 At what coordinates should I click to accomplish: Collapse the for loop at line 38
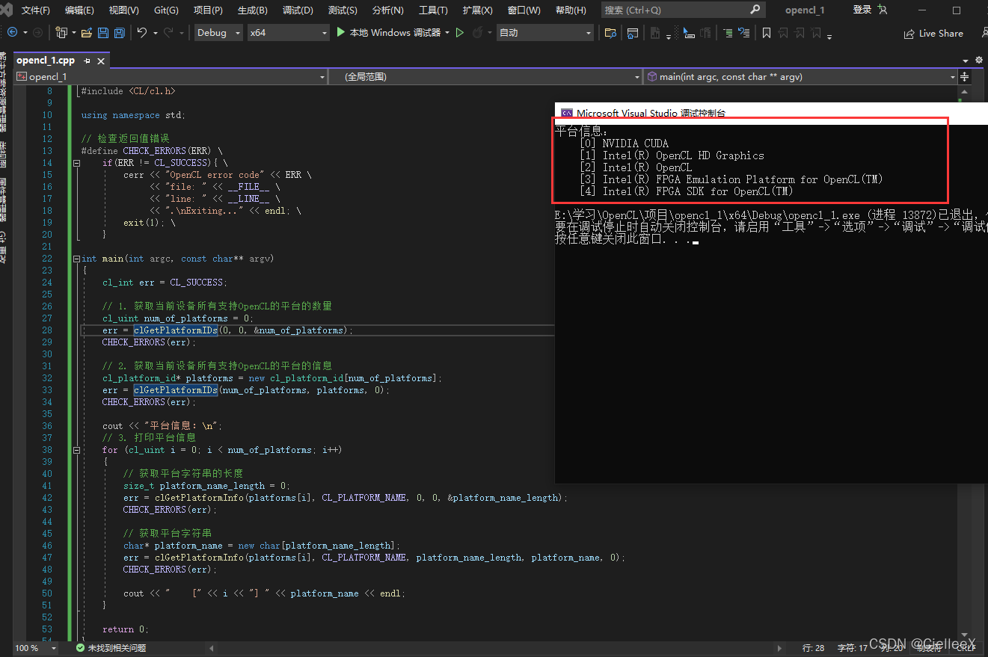[76, 450]
